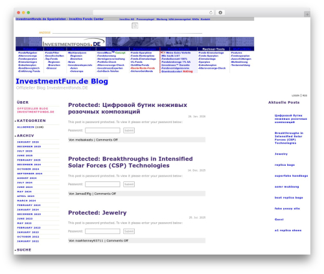Viewport: 324px width, 274px height.
Task: Open the Fonds-Sparpläne navigation link
Action: (x=141, y=52)
